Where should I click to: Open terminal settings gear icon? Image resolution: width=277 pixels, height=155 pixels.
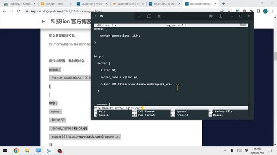tap(220, 16)
